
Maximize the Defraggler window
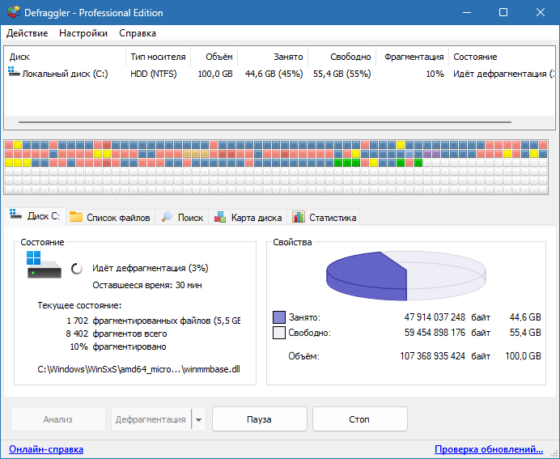(x=503, y=12)
